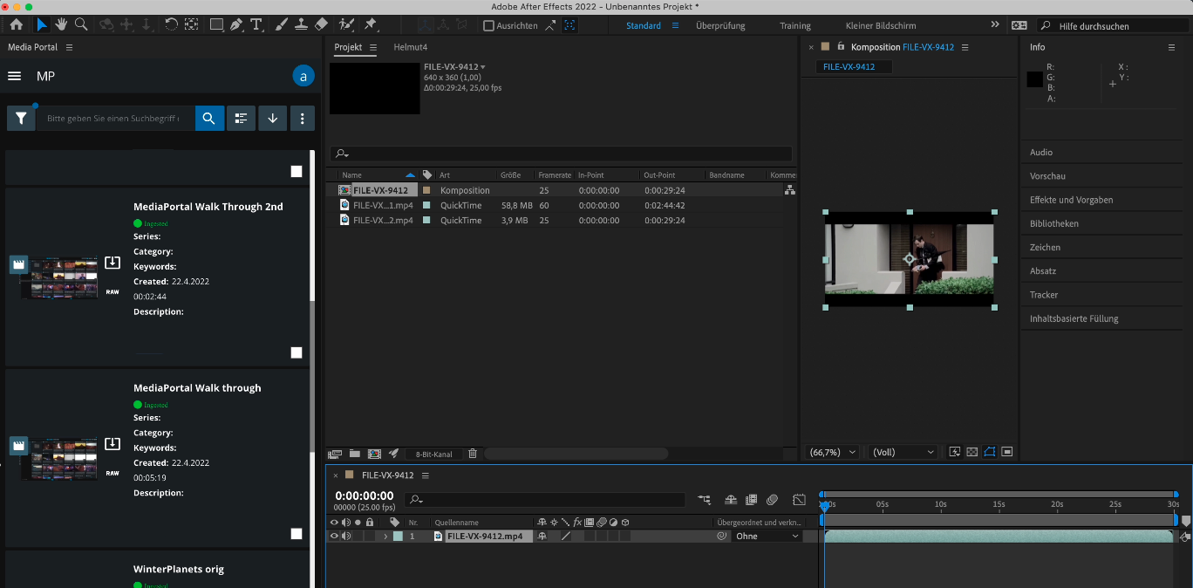
Task: Select the Rotation tool in the toolbar
Action: coord(171,24)
